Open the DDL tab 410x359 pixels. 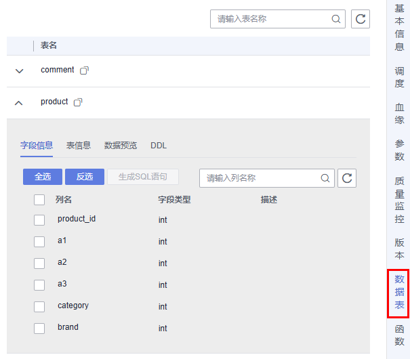point(159,146)
